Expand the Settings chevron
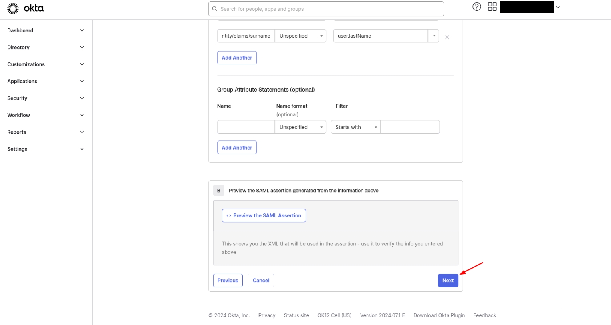This screenshot has width=611, height=325. pyautogui.click(x=82, y=149)
